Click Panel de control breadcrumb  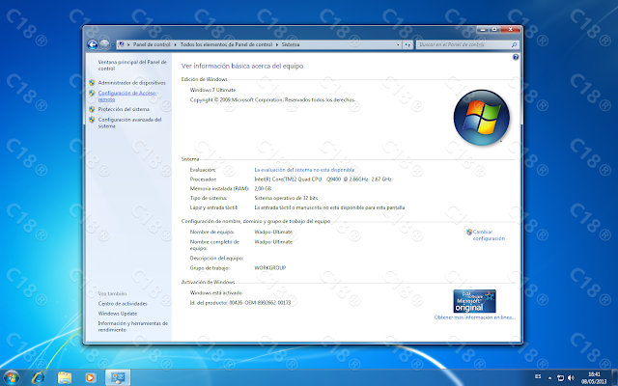(152, 45)
